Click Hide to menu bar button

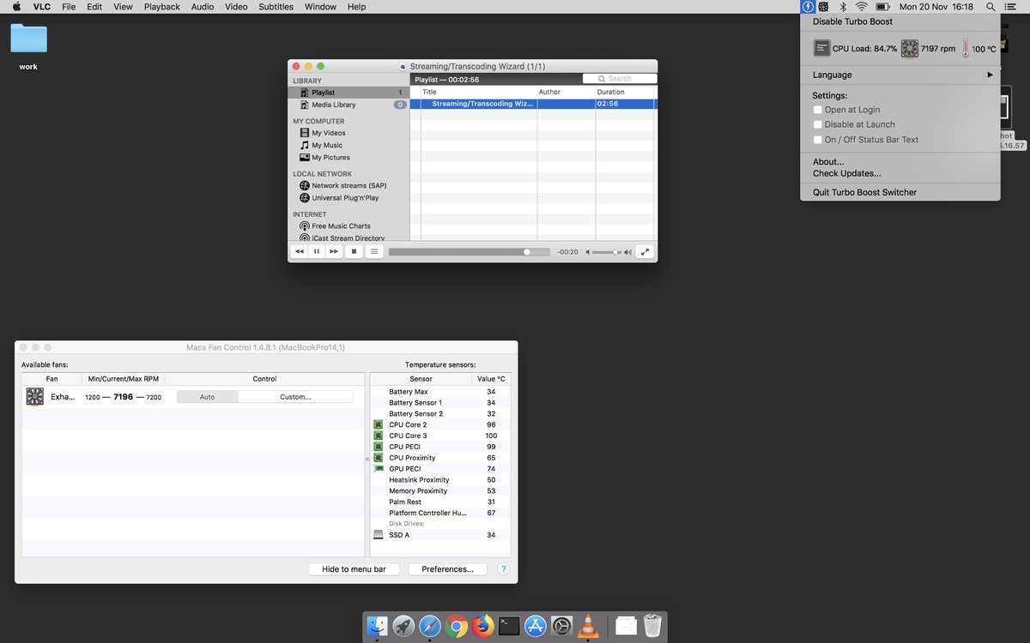tap(354, 569)
